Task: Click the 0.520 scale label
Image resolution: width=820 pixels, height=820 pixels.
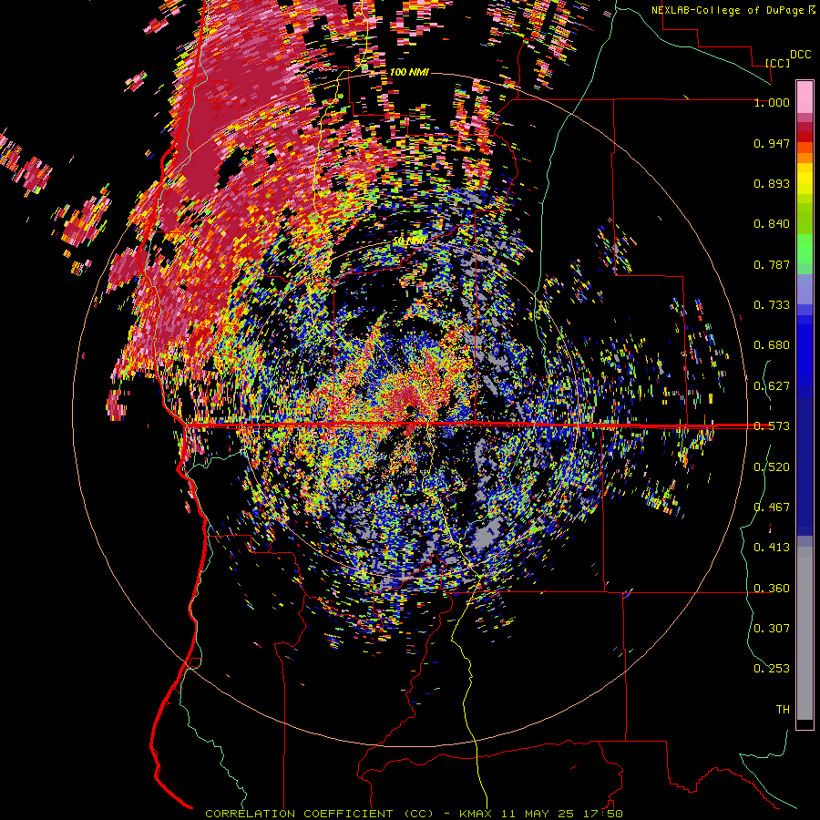Action: coord(772,467)
